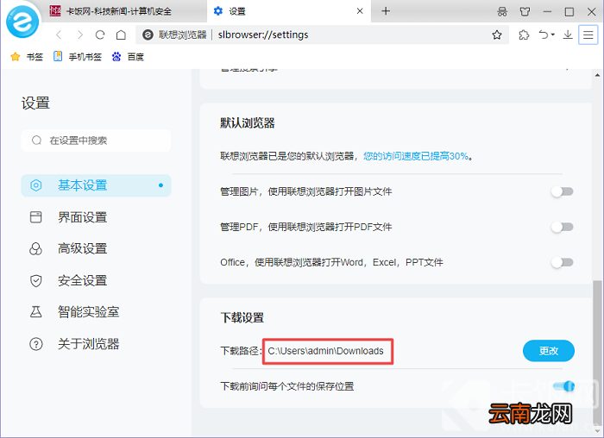Select 基本设置 in sidebar
This screenshot has height=438, width=604.
(96, 185)
